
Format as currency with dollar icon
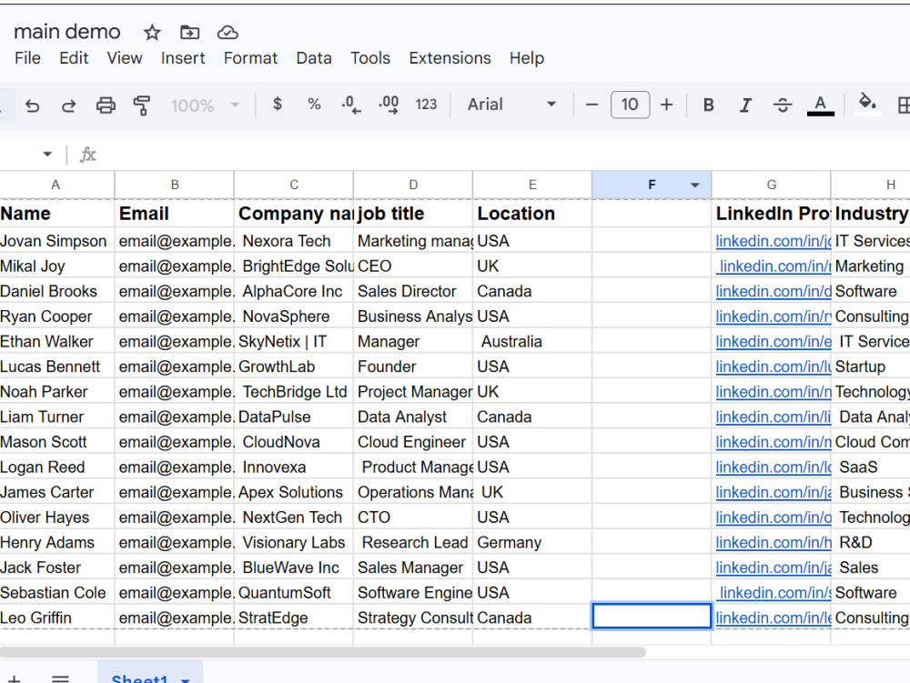pos(278,105)
